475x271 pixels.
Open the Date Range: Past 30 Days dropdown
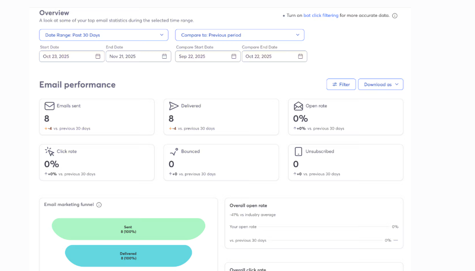pyautogui.click(x=104, y=35)
